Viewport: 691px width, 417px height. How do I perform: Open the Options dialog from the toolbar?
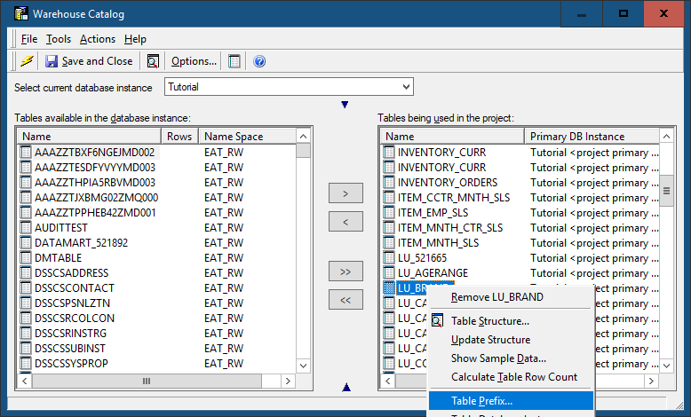(194, 61)
